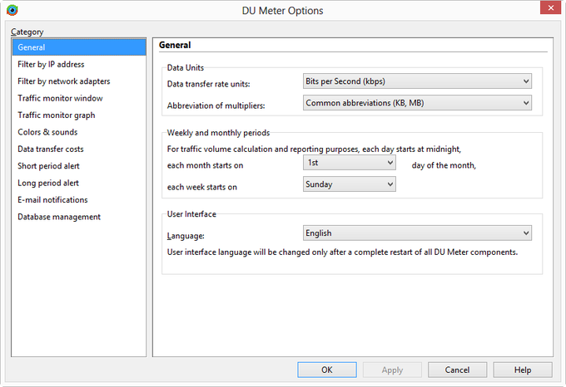Open the Data transfer rate units dropdown
566x387 pixels.
(417, 81)
